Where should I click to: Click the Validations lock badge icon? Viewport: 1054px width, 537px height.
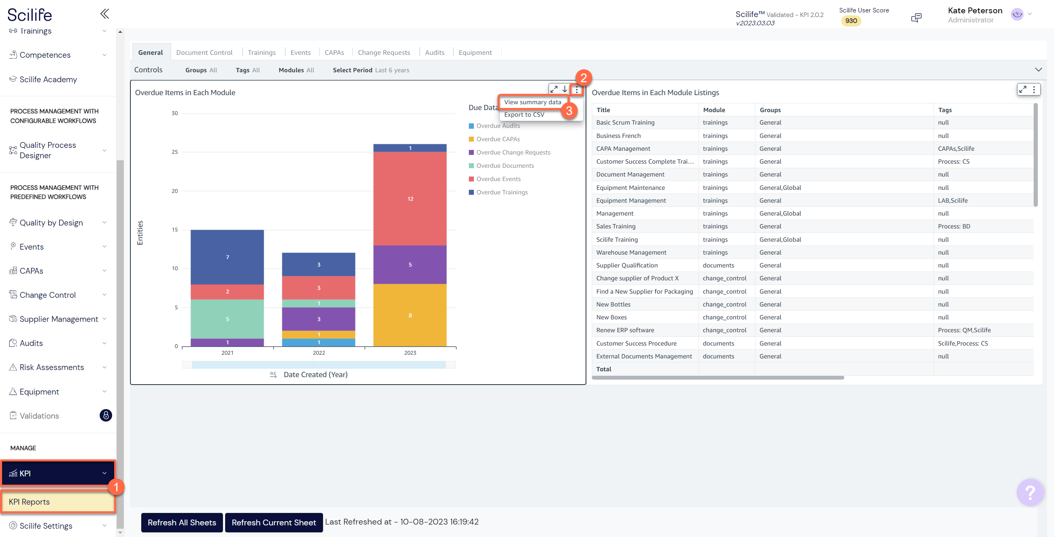[106, 415]
